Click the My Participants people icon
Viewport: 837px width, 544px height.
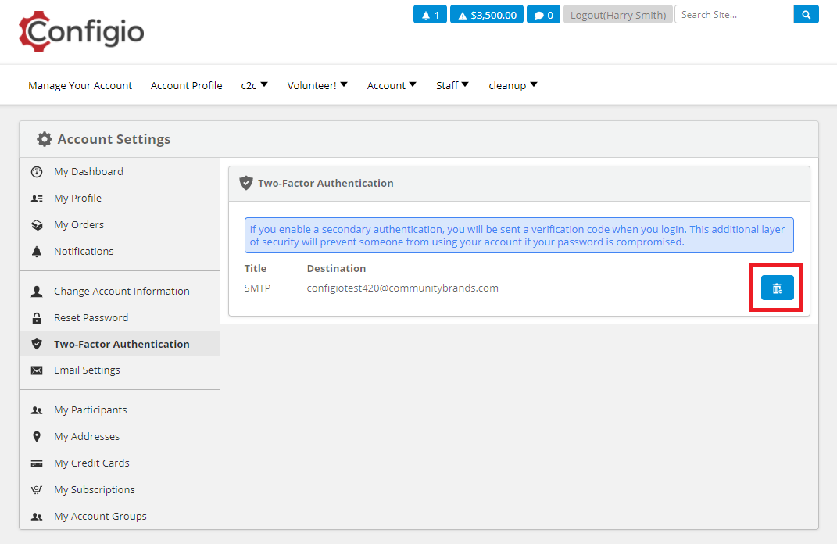click(37, 410)
